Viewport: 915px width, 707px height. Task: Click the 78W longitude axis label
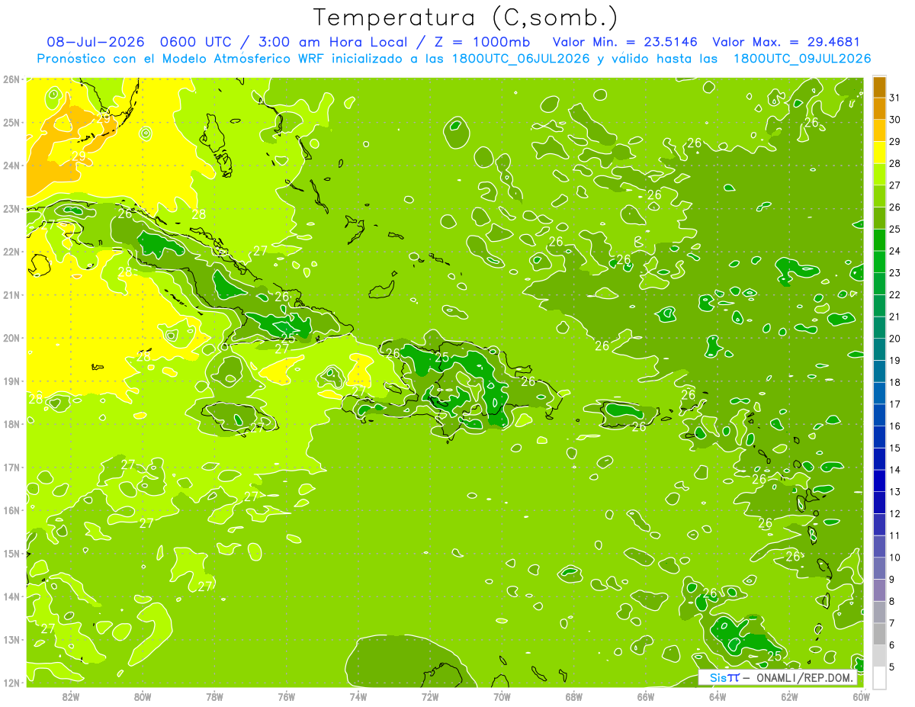[214, 697]
